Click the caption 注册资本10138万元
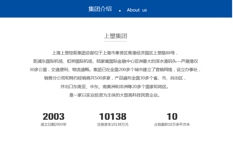Screen dimensions: 233x143 pos(113,124)
